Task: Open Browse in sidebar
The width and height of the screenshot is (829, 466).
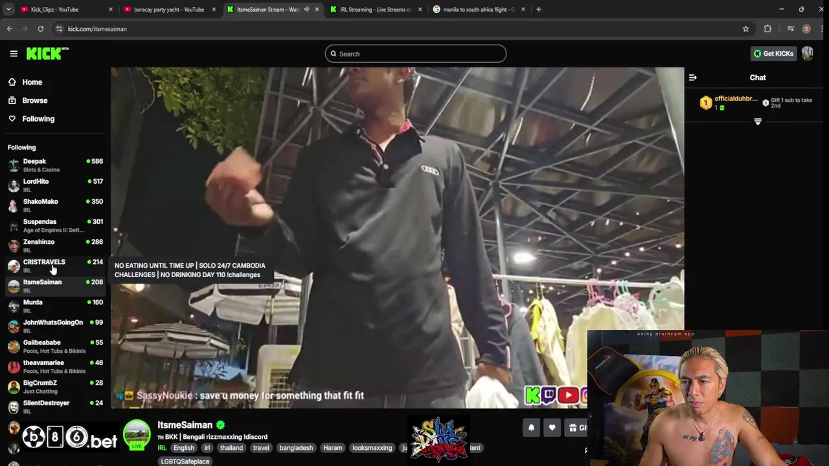Action: tap(34, 100)
